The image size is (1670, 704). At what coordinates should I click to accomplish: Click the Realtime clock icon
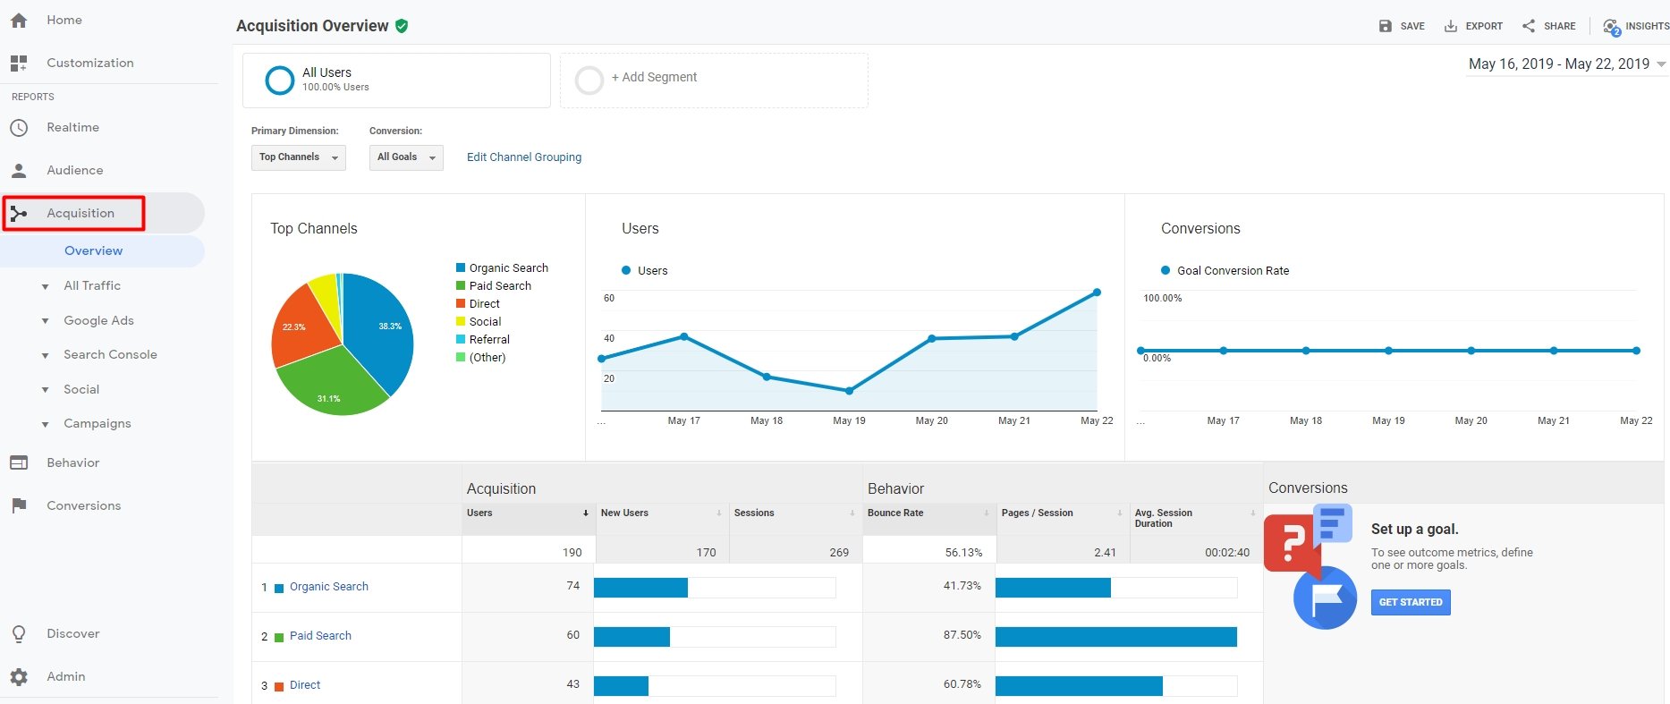pos(19,128)
